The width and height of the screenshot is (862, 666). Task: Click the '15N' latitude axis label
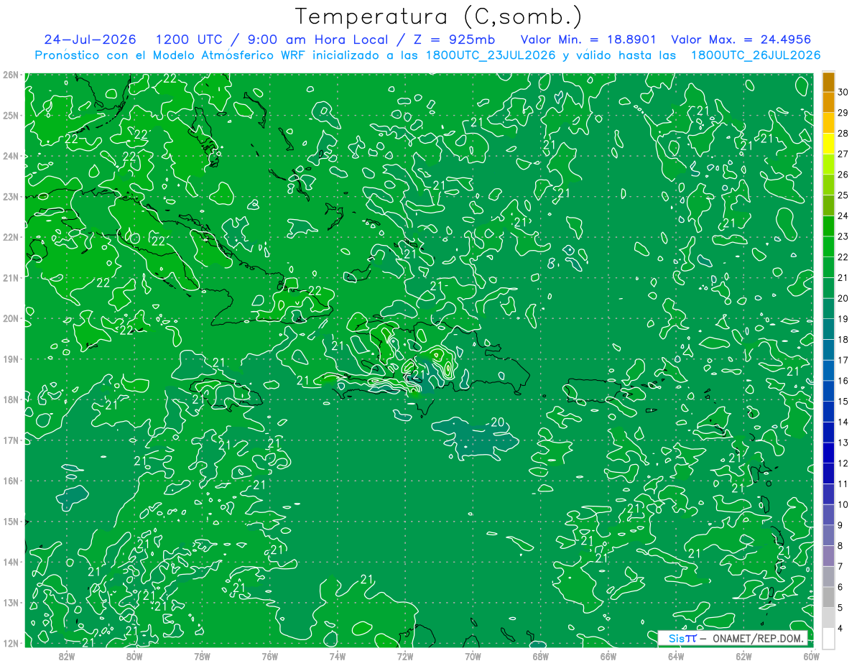(10, 522)
